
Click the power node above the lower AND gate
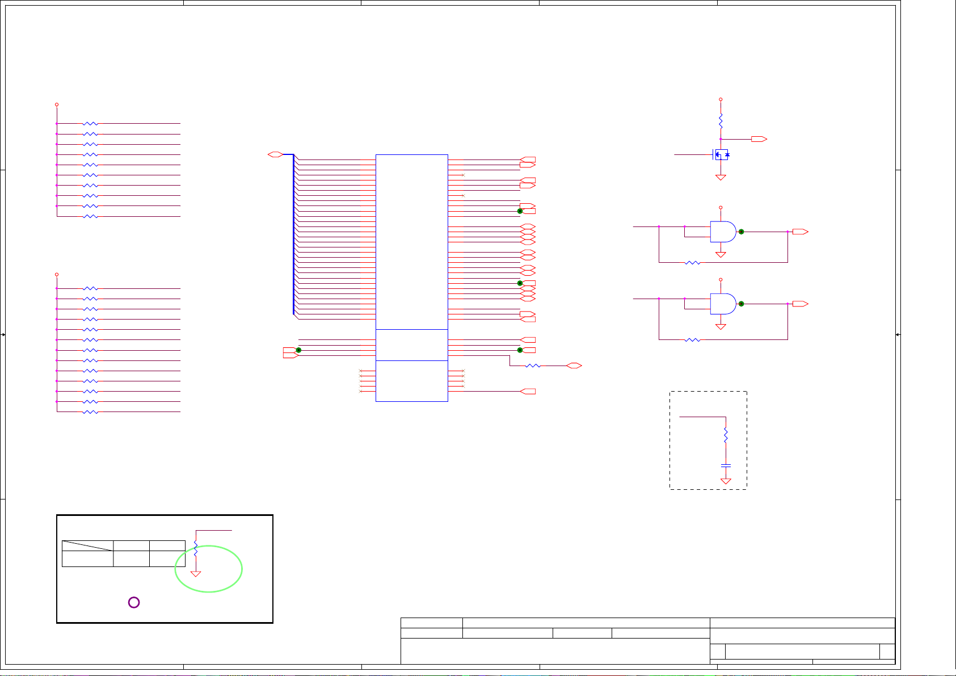pyautogui.click(x=721, y=280)
